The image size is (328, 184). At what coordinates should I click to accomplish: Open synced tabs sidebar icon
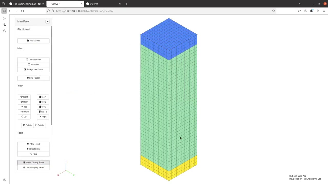tap(5, 25)
